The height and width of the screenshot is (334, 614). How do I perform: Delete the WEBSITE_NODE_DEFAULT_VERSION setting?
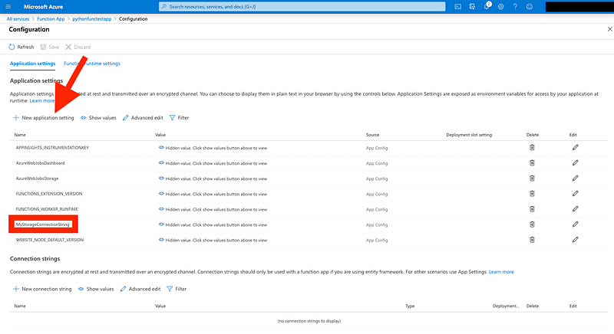click(532, 239)
